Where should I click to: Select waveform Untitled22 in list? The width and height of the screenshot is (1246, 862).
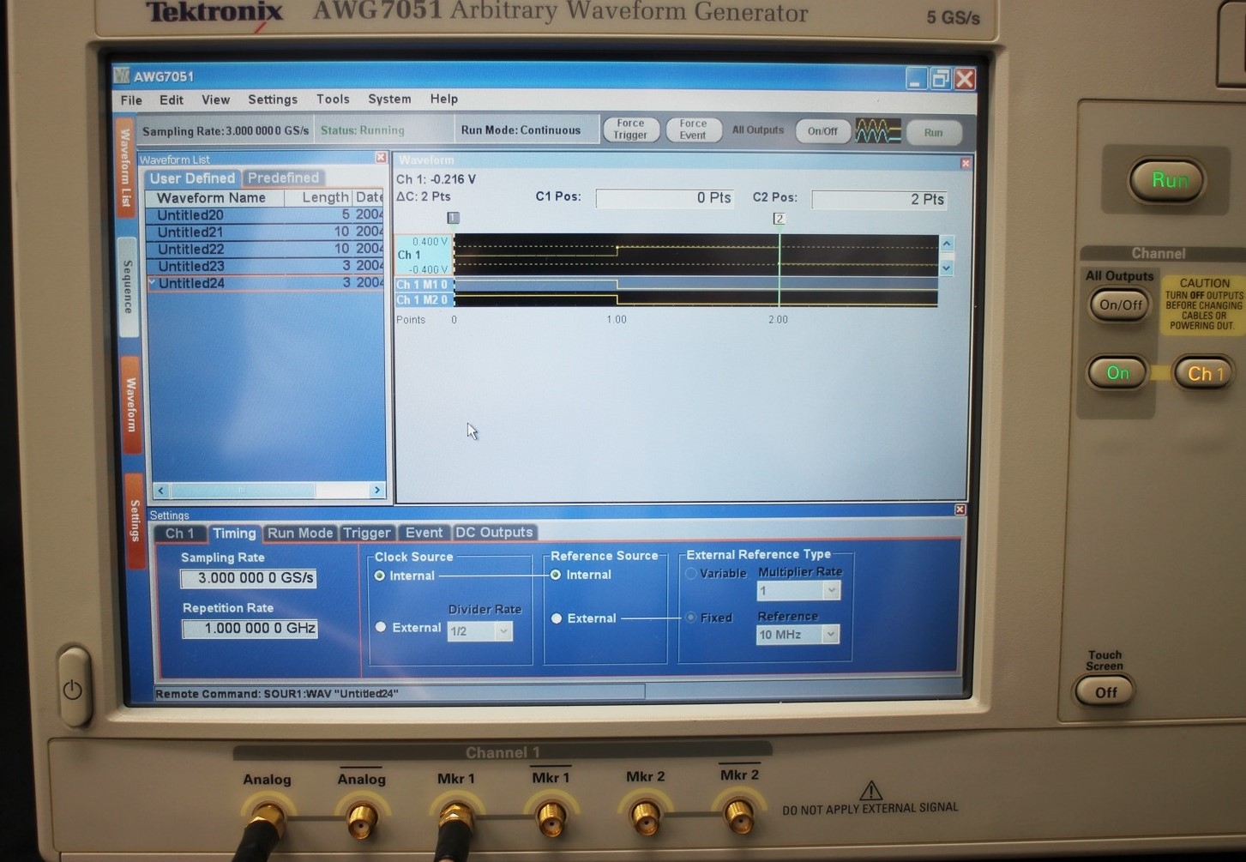coord(265,249)
